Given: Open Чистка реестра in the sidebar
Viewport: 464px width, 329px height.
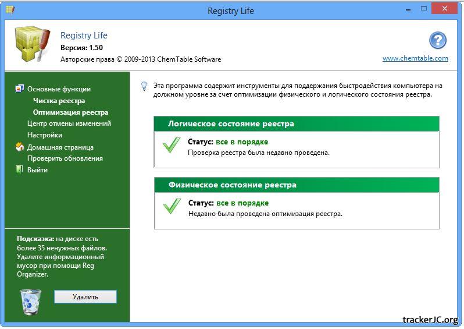Looking at the screenshot, I should click(x=59, y=101).
